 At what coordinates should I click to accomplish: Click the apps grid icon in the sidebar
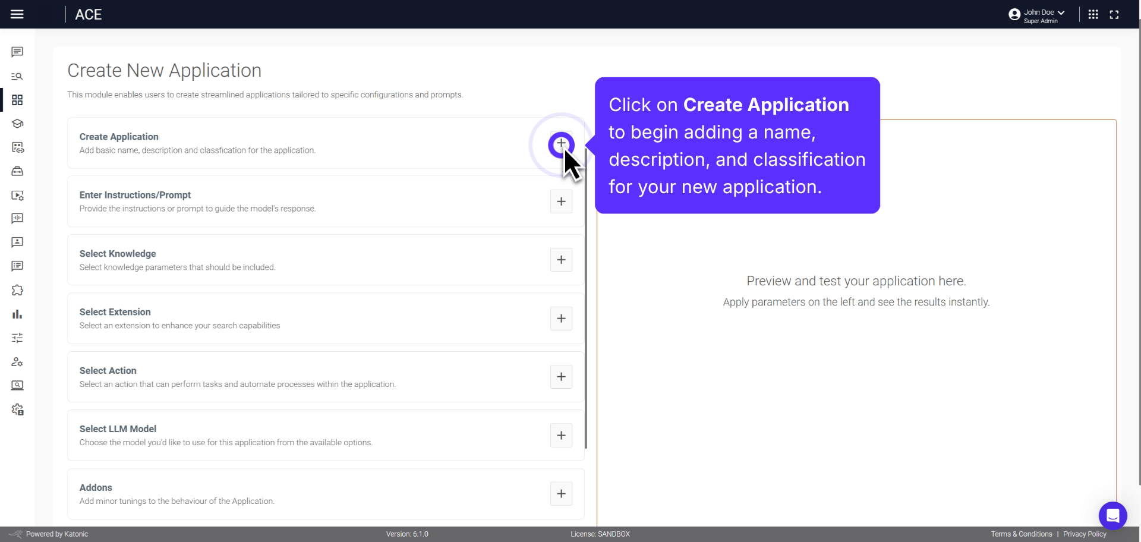(x=17, y=100)
